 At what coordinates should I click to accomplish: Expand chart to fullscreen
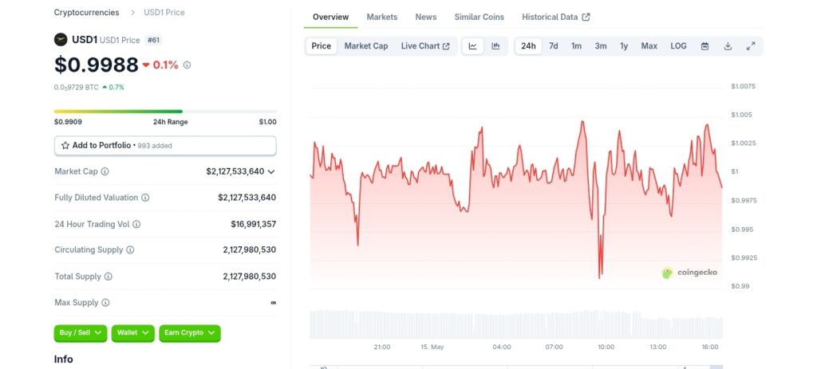751,45
